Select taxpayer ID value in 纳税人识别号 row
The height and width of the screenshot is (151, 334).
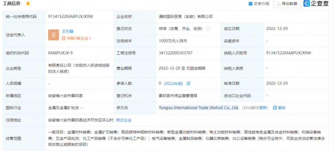(x=289, y=53)
